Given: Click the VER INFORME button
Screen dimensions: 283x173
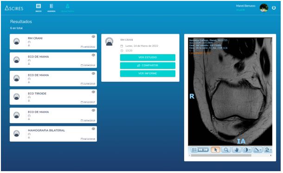Looking at the screenshot, I should (148, 74).
